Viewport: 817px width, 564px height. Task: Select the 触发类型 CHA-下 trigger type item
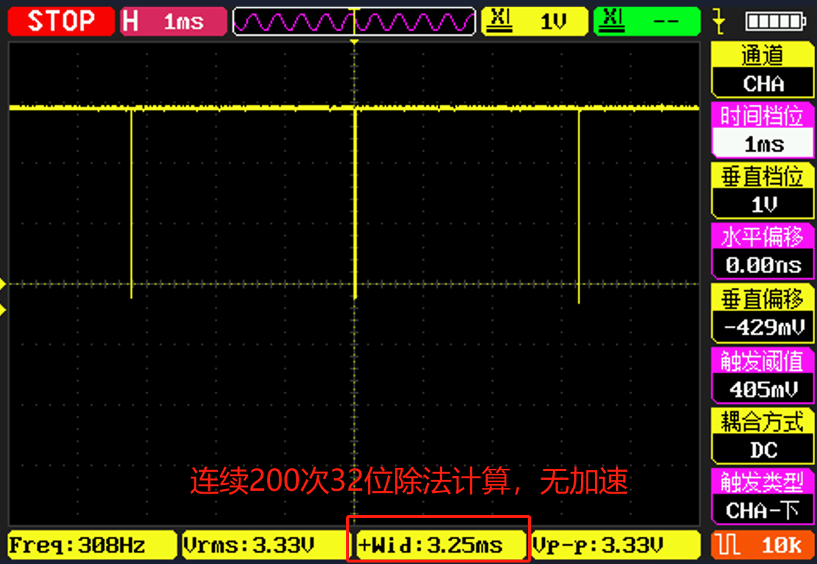(762, 497)
